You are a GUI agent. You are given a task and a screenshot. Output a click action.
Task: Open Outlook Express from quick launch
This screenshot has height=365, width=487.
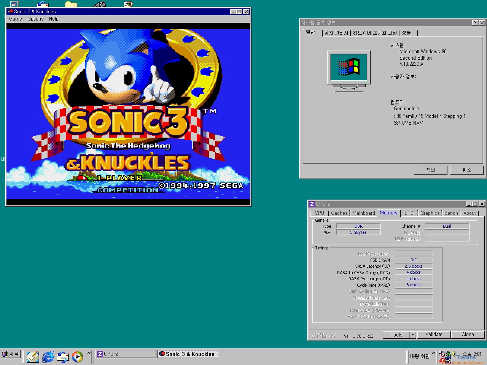pyautogui.click(x=63, y=357)
